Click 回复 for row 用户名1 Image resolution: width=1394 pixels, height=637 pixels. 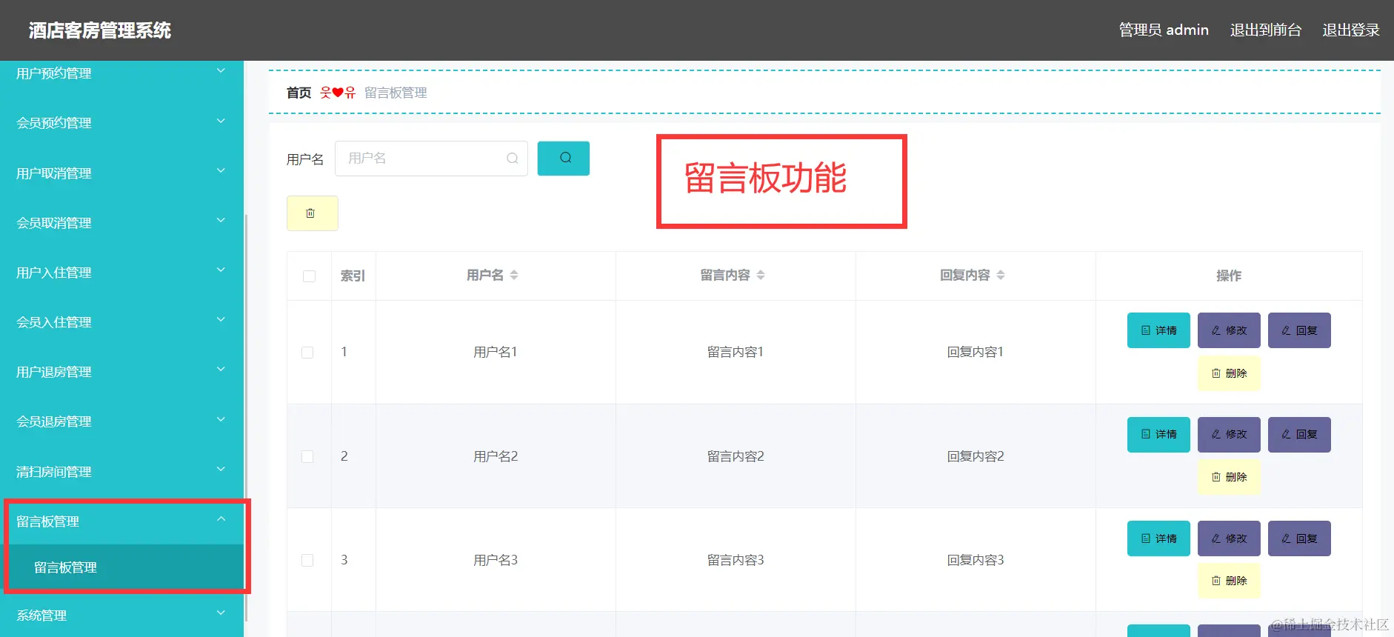(1299, 330)
